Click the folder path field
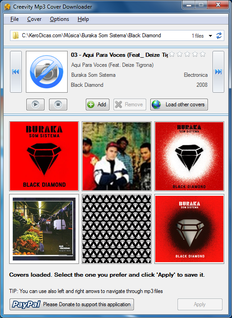Image resolution: width=232 pixels, height=318 pixels. coord(117,35)
